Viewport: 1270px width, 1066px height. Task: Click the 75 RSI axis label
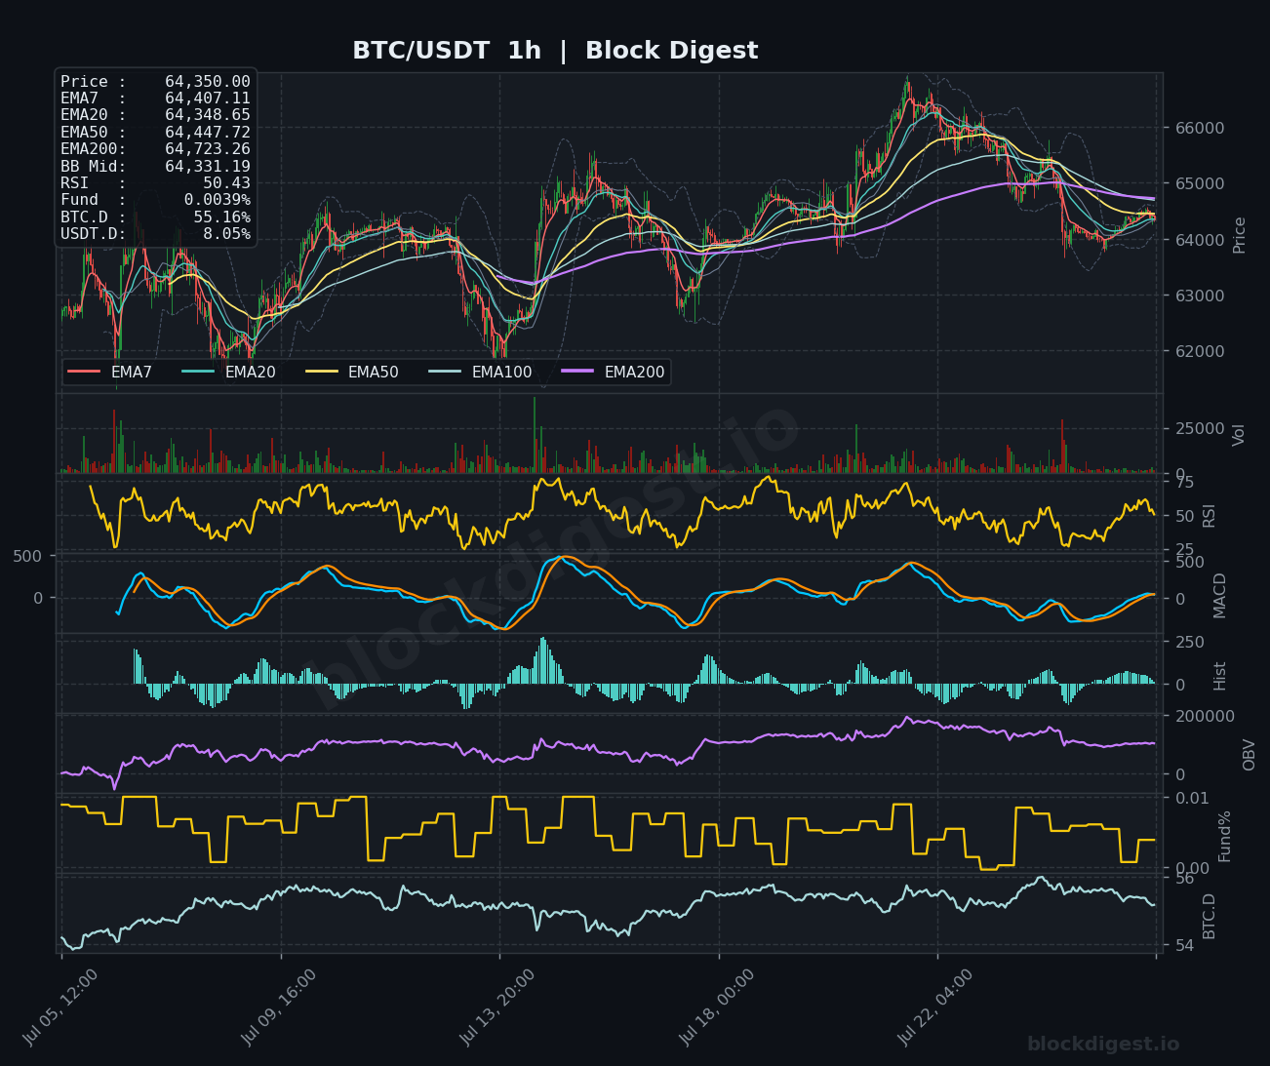point(1184,482)
